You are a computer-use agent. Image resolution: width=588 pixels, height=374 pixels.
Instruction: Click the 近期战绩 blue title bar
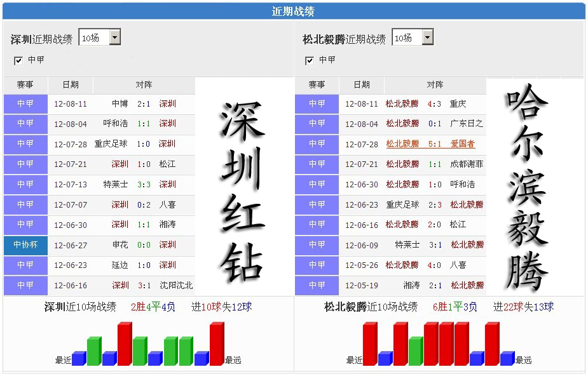click(x=293, y=11)
